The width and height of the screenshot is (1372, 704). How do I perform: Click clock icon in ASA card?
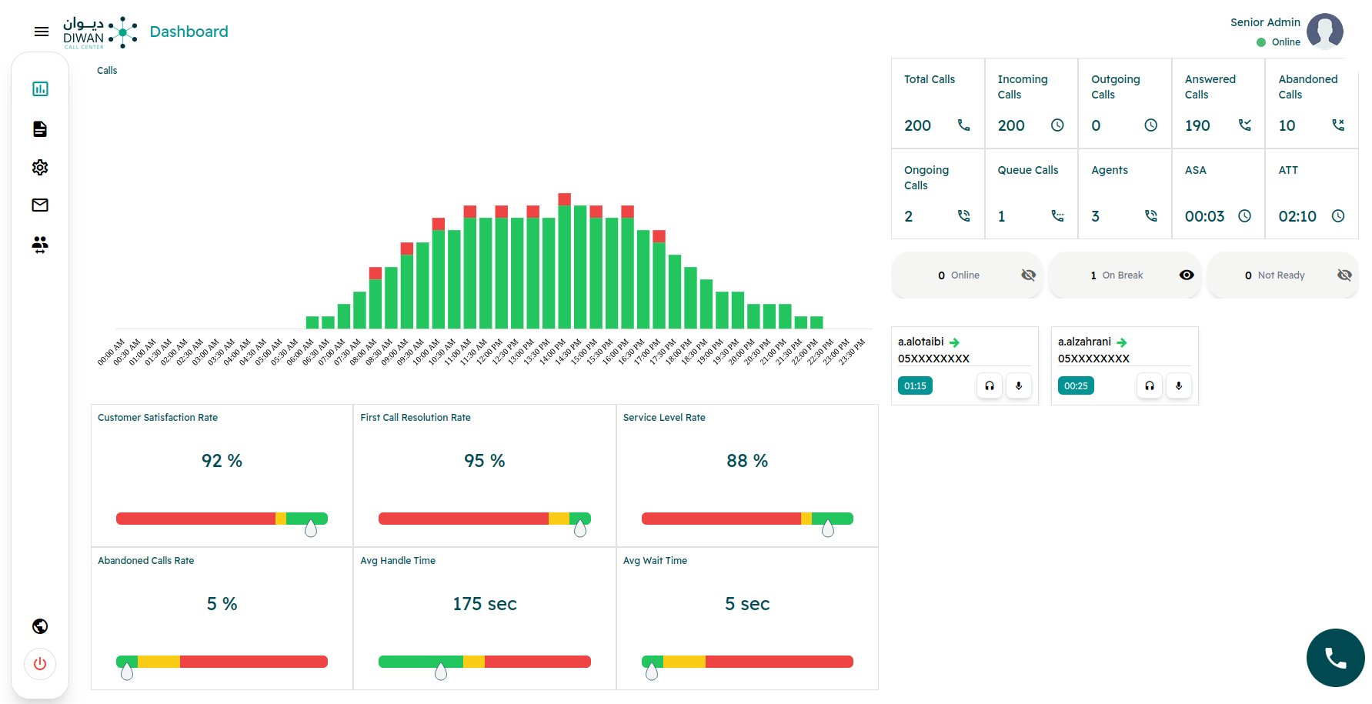[x=1244, y=215]
